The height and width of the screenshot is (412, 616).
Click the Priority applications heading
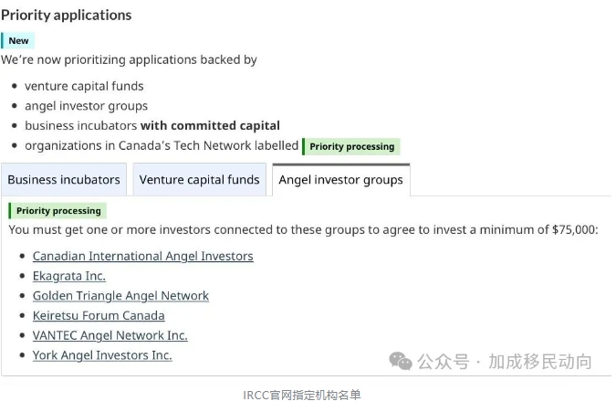tap(67, 15)
